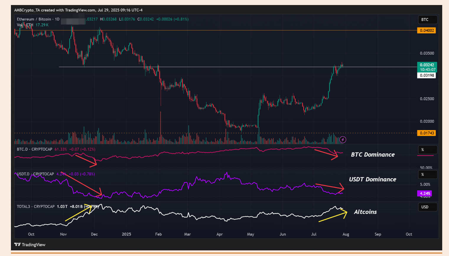
Task: Select the orange 0.01743 price label
Action: (427, 133)
